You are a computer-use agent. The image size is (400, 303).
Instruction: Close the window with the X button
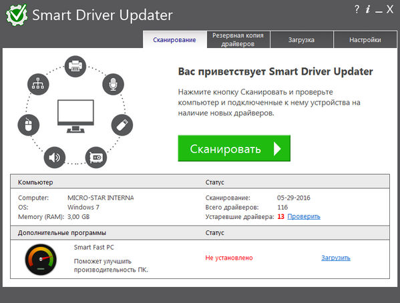tap(390, 9)
